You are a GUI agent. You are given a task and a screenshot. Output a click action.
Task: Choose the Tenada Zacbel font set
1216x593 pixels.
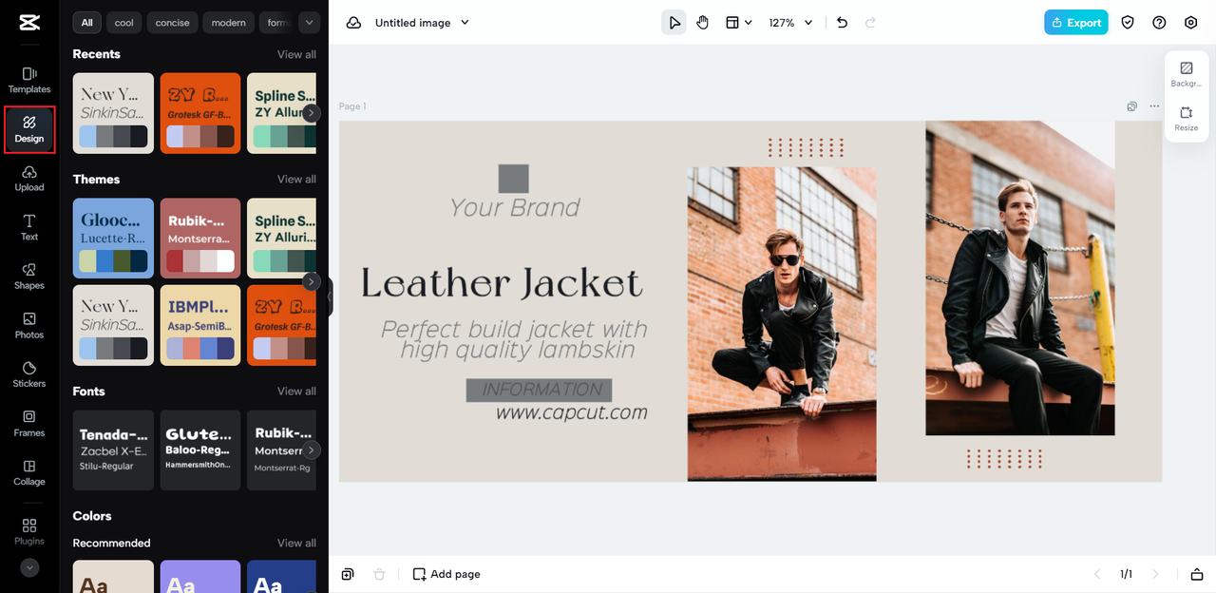(x=113, y=450)
